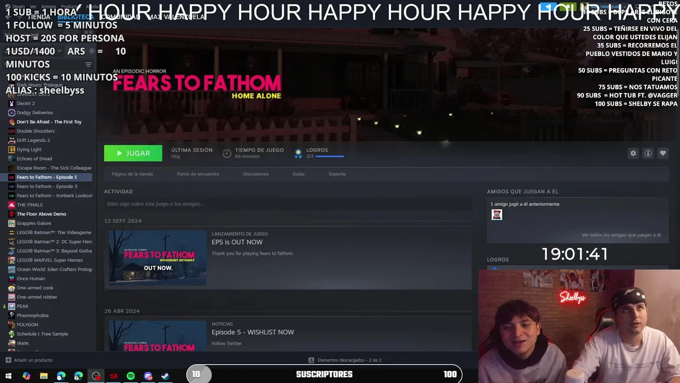Select Echoes of Dread in the library

[x=34, y=159]
